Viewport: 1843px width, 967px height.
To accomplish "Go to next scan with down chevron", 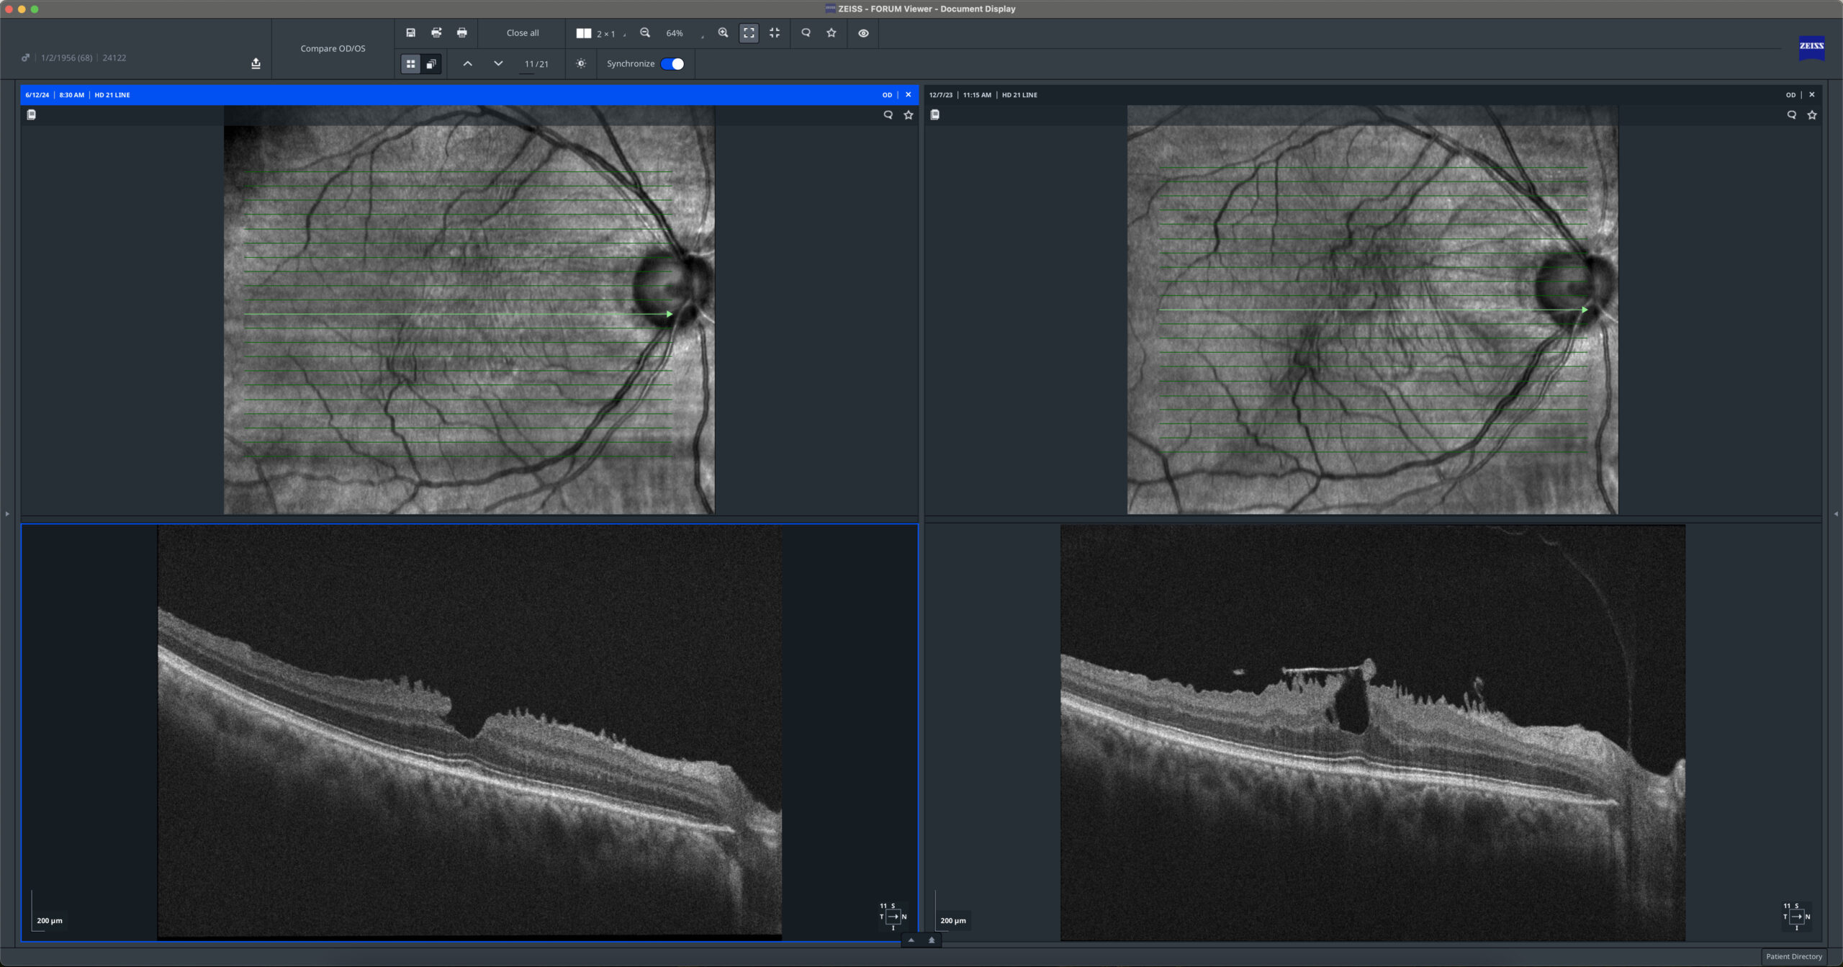I will pos(498,63).
